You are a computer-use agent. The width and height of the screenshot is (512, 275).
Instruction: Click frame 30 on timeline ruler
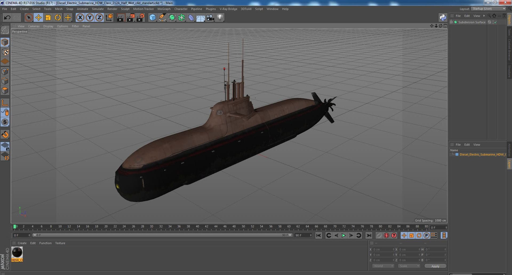(151, 227)
